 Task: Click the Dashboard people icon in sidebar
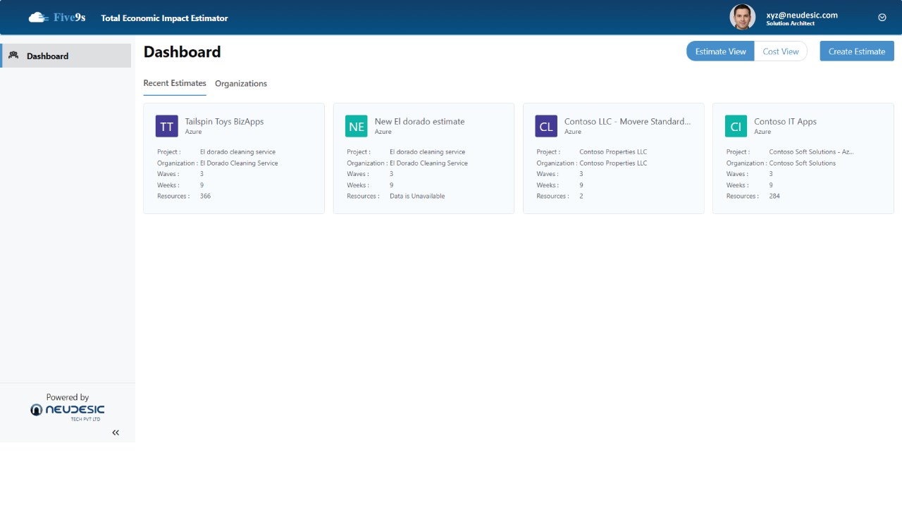[x=13, y=55]
